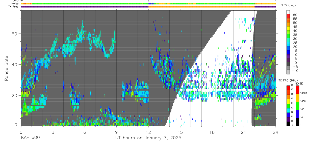The height and width of the screenshot is (143, 310).
Task: Click UT hour tick label 18 on x-axis
Action: [212, 132]
